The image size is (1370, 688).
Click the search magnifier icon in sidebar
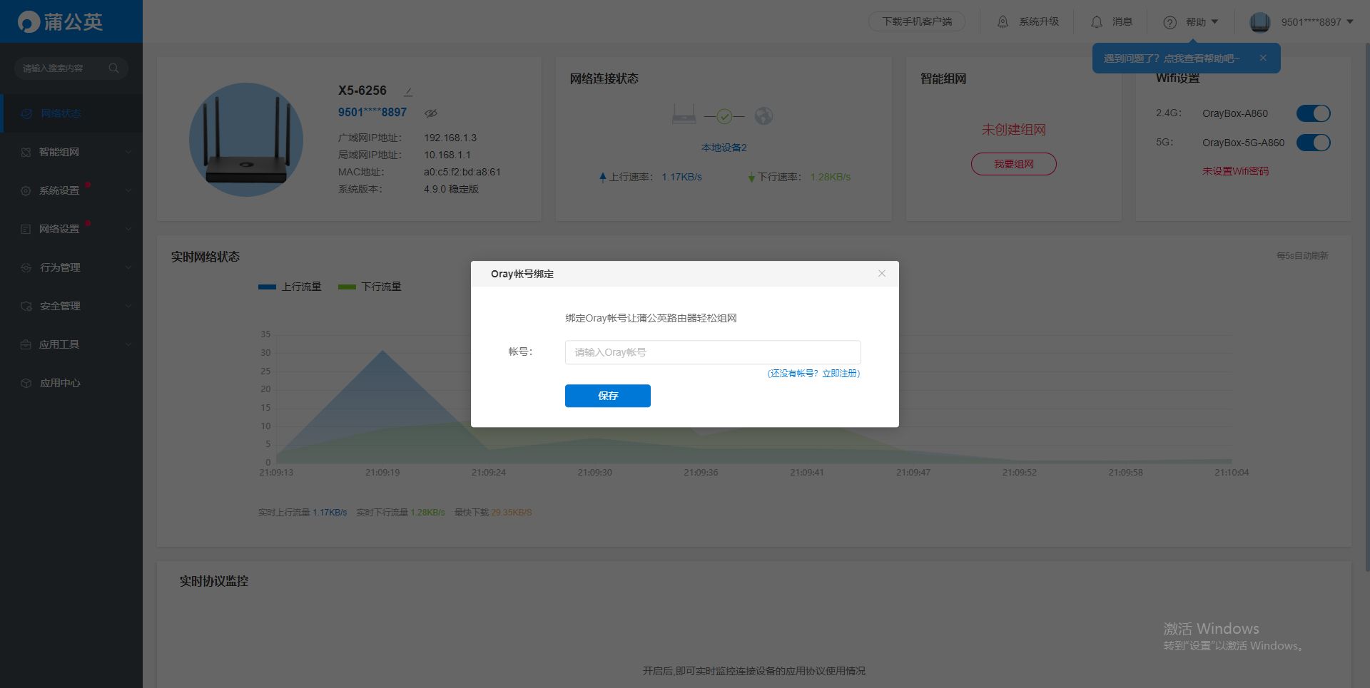point(113,68)
